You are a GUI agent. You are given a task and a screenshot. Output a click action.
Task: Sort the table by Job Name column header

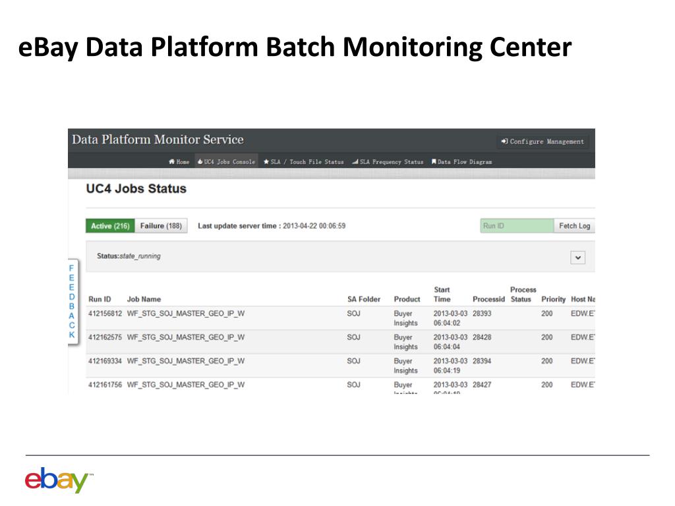144,299
